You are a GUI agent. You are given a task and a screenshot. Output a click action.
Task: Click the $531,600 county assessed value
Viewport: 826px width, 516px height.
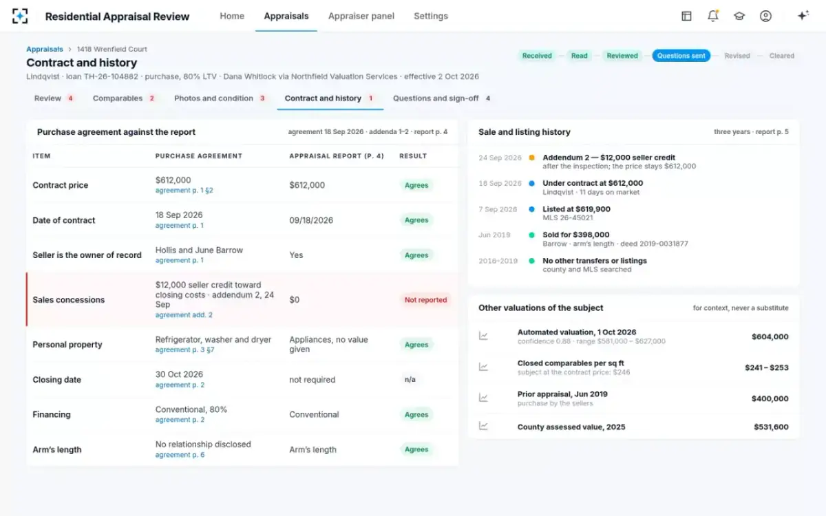coord(771,427)
